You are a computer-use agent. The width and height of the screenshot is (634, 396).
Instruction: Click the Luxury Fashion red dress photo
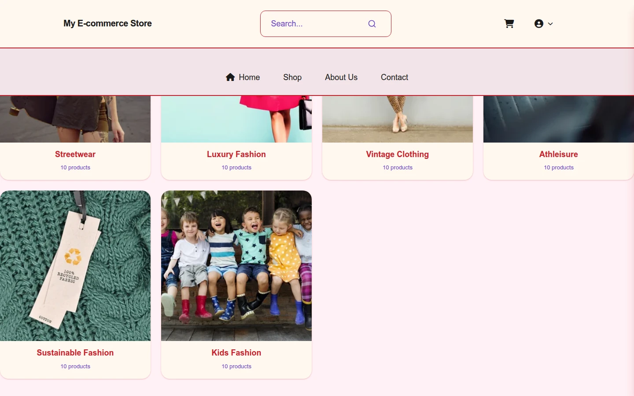pos(236,119)
